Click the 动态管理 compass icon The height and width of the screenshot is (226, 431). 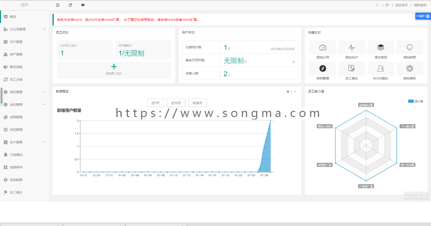(5, 105)
